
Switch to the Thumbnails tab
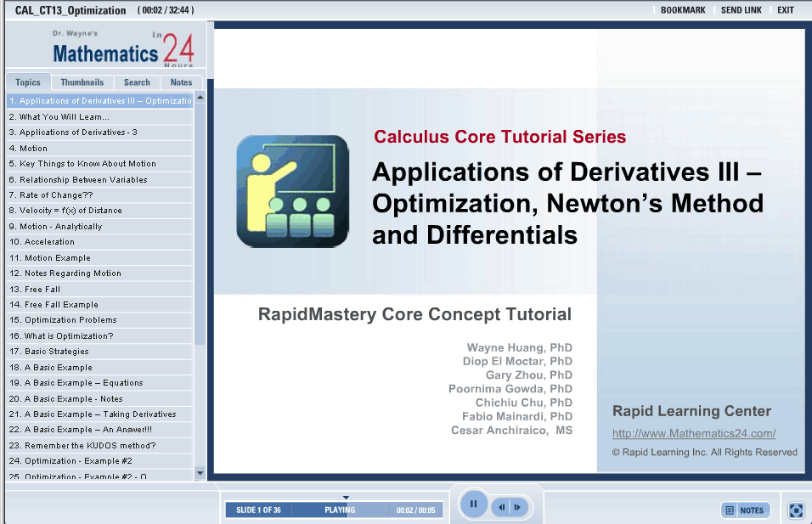pyautogui.click(x=82, y=82)
